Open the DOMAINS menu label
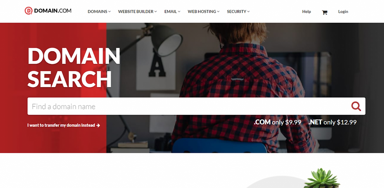The image size is (384, 188). [x=98, y=11]
